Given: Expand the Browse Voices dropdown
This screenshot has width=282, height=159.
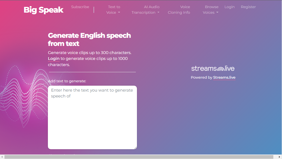Looking at the screenshot, I should point(210,10).
